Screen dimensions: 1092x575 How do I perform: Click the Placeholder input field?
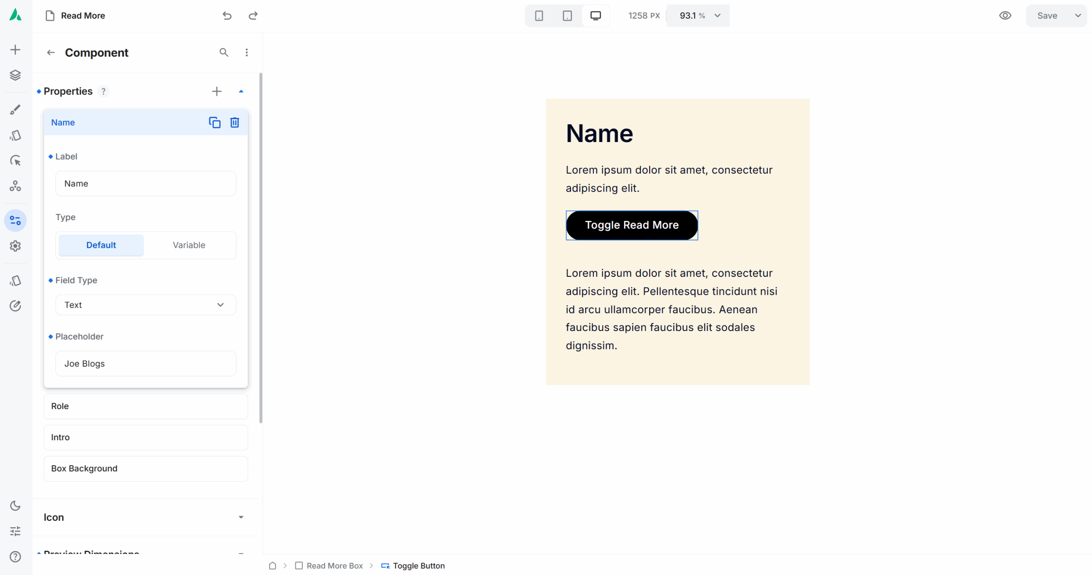(145, 363)
